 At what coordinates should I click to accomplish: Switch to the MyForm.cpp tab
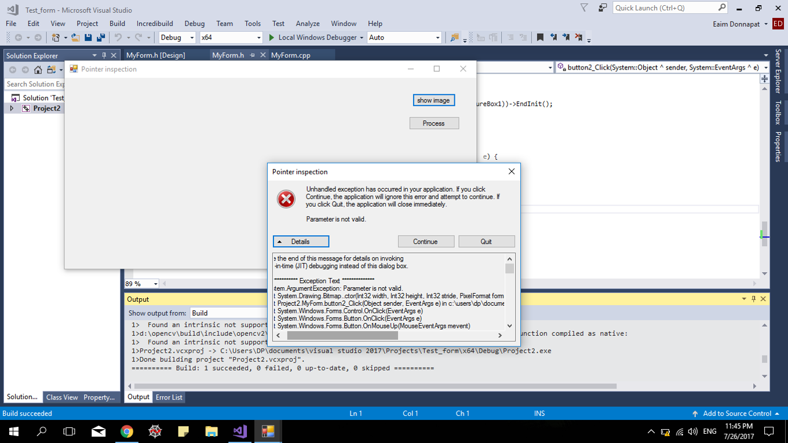(291, 56)
